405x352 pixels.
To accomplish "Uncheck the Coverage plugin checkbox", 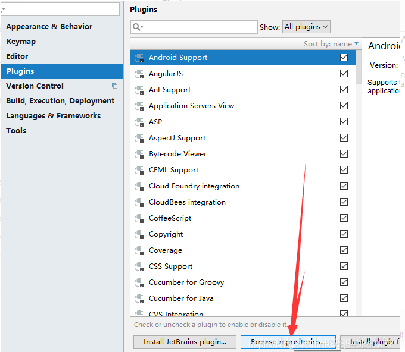I will coord(344,250).
